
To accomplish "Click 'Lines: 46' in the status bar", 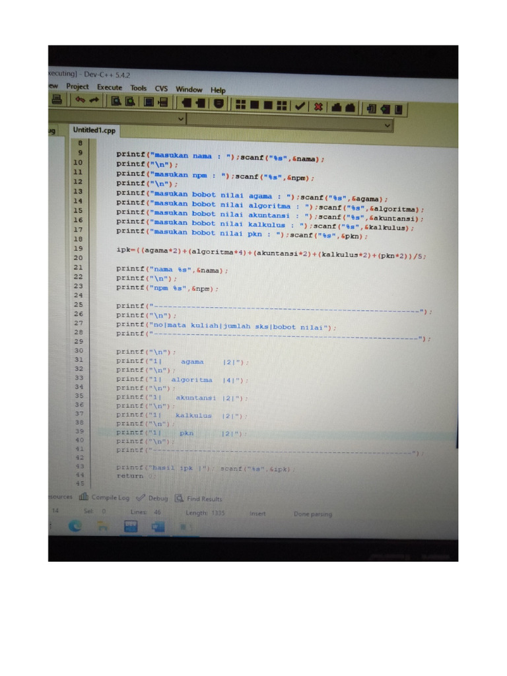I will [146, 512].
